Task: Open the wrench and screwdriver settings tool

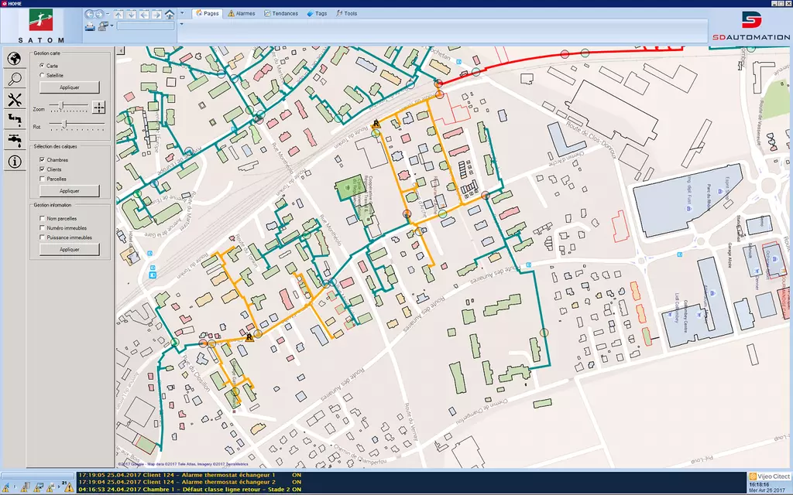Action: [x=14, y=99]
